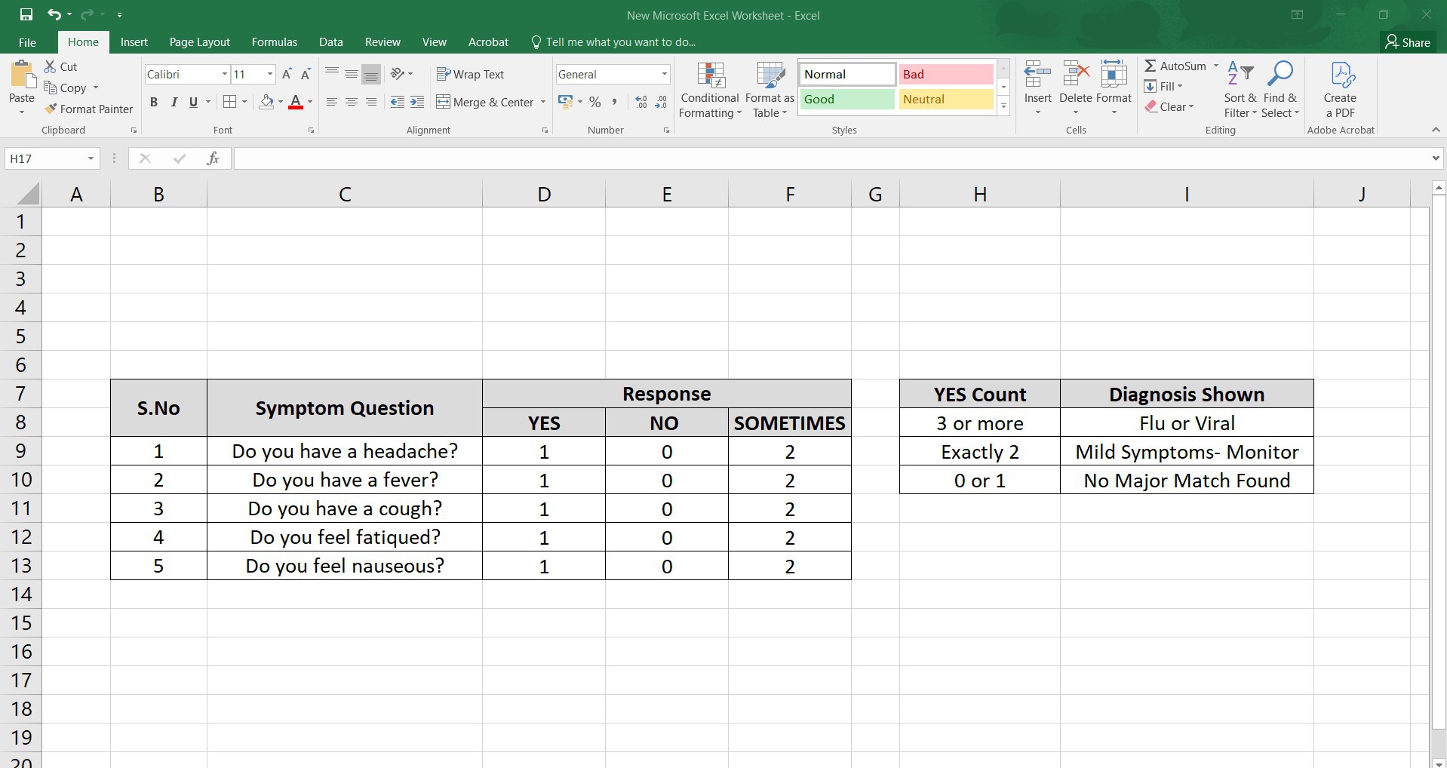Click the Insert Function fx icon

coord(214,158)
